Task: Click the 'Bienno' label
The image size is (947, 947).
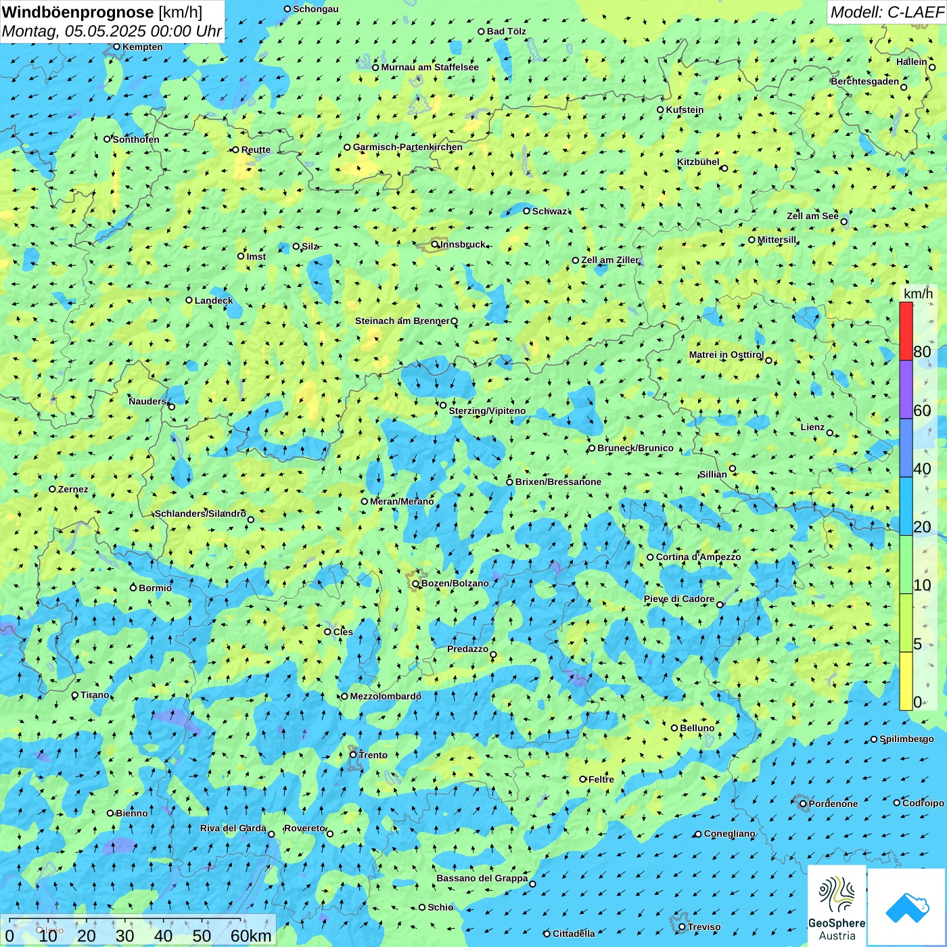Action: (132, 813)
